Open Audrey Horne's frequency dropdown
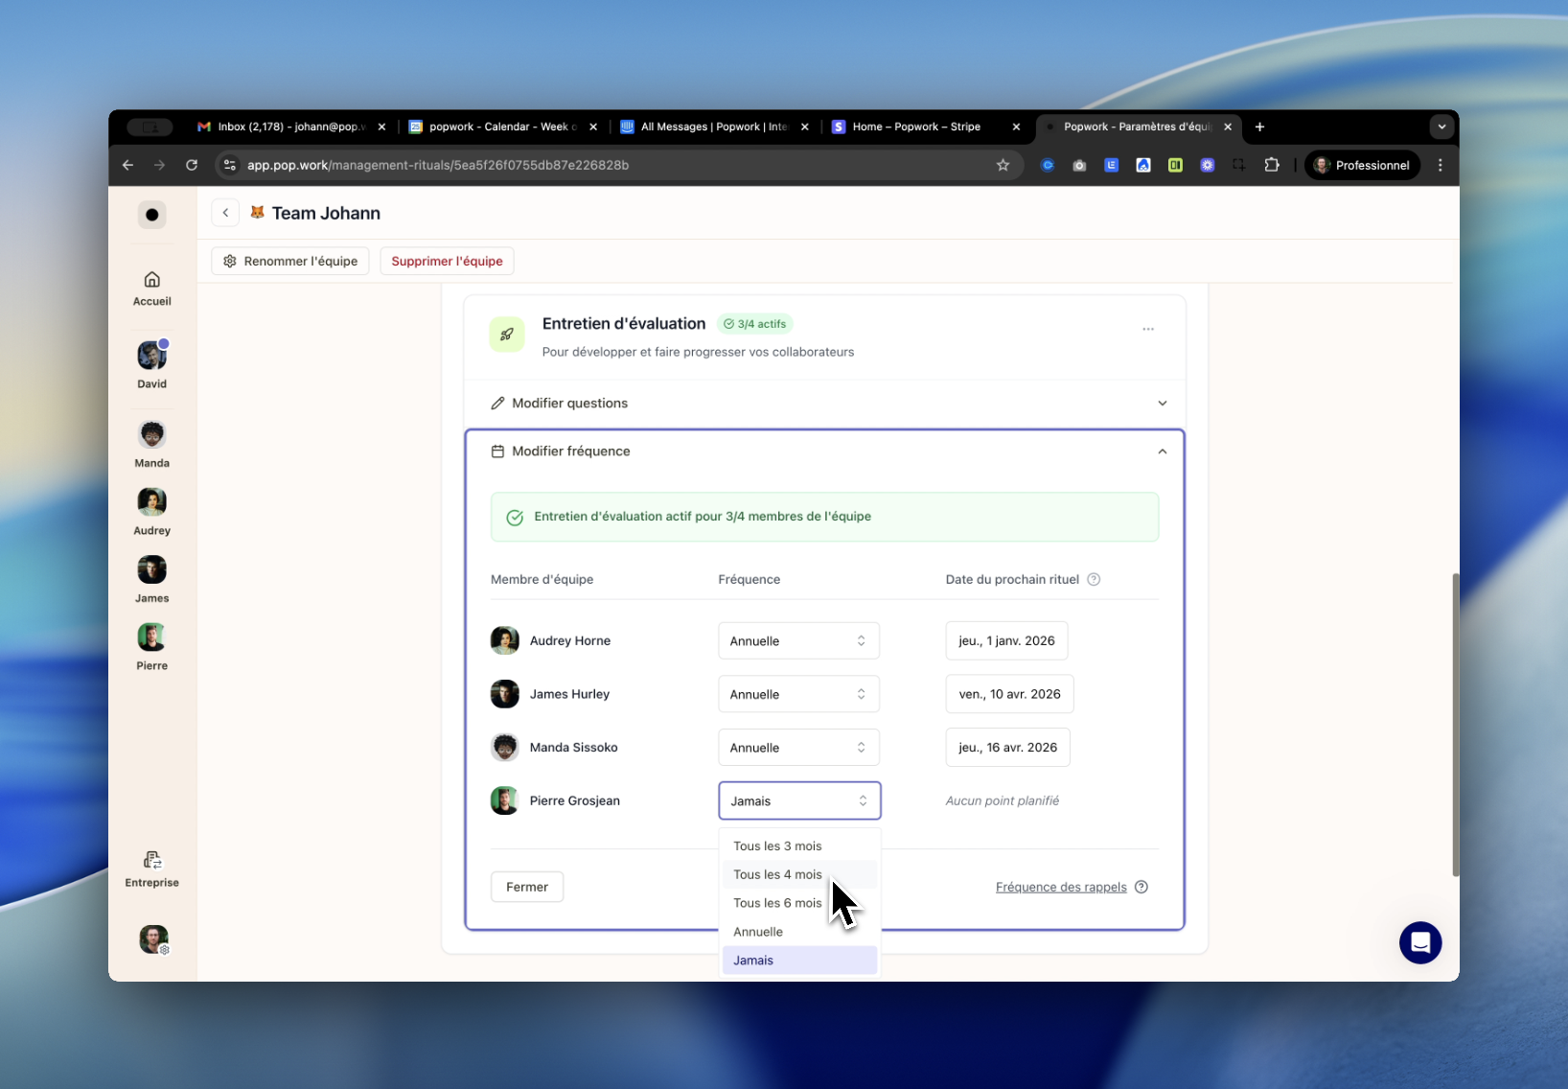 click(798, 641)
